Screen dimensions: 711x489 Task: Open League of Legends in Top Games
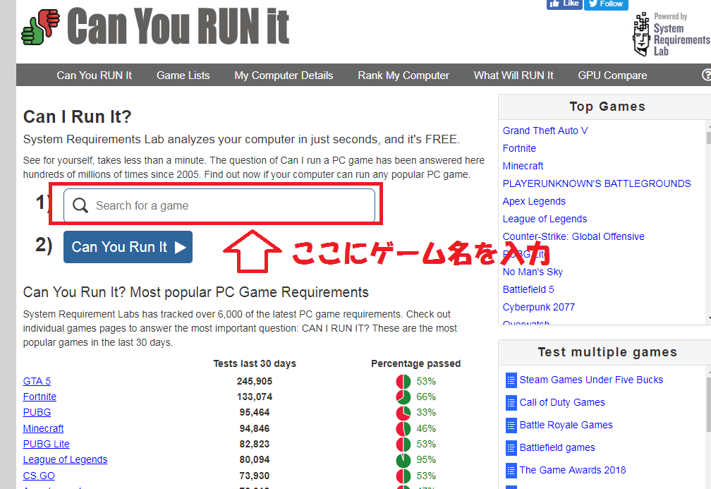(x=545, y=219)
